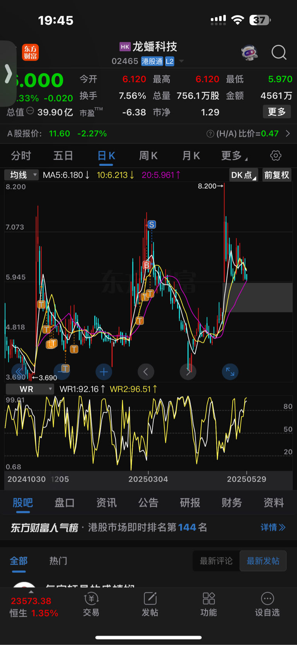Open 资讯 news tab
The height and width of the screenshot is (645, 297).
pos(106,503)
